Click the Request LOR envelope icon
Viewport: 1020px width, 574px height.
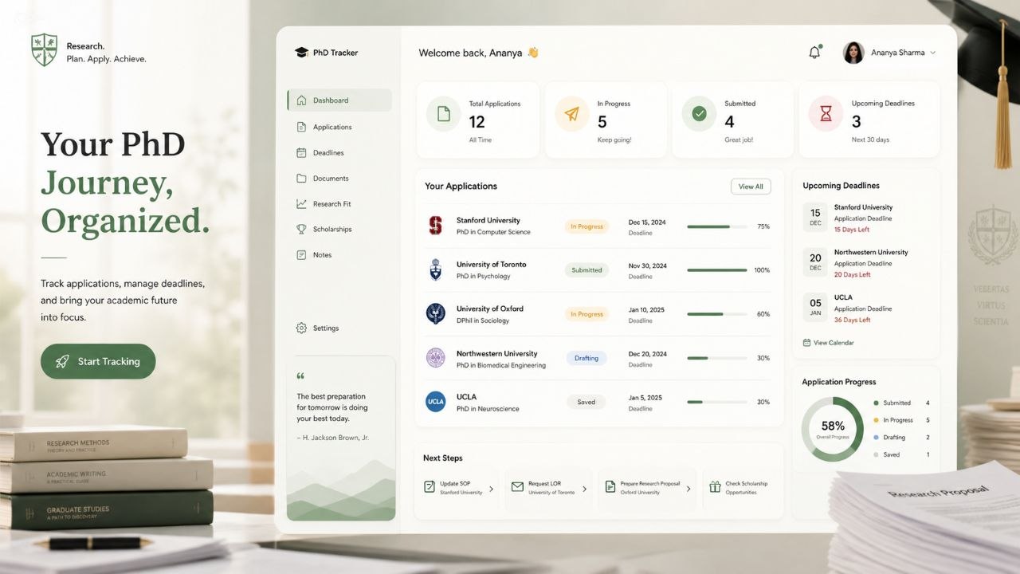517,486
